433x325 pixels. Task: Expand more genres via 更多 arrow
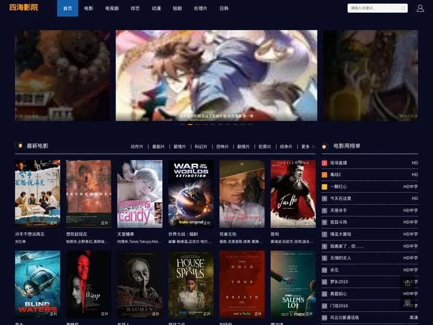[308, 146]
